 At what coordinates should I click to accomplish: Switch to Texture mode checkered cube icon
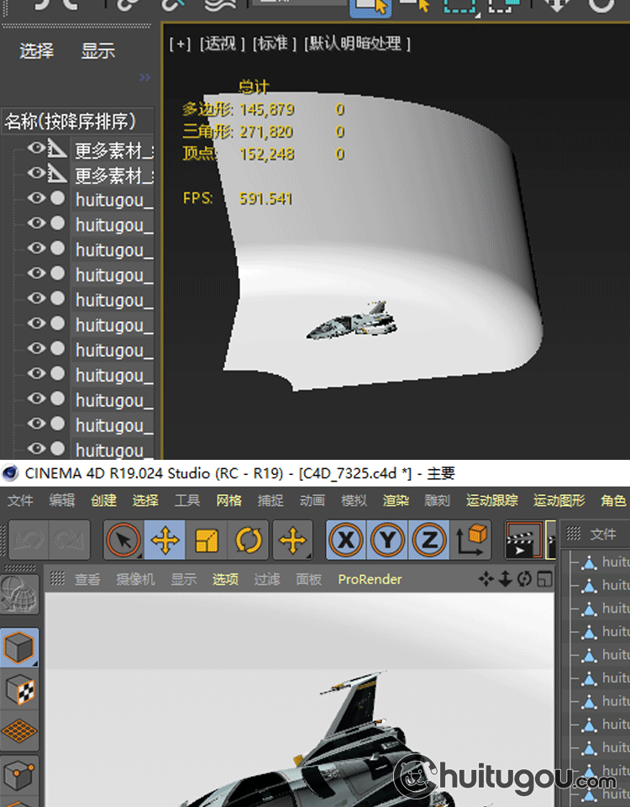click(x=19, y=689)
